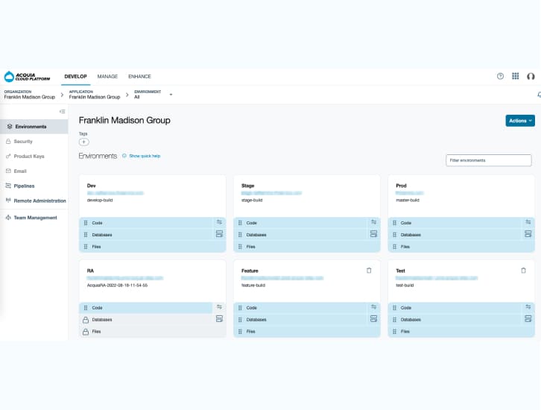The width and height of the screenshot is (541, 410).
Task: Click the Dev Code switch arrows icon
Action: pos(219,222)
